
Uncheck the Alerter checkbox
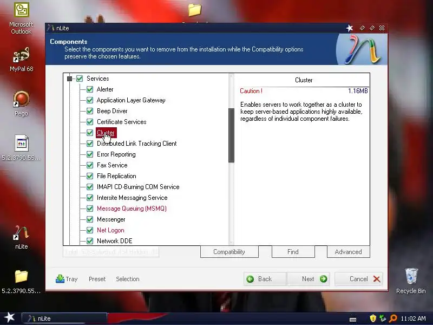pyautogui.click(x=90, y=89)
